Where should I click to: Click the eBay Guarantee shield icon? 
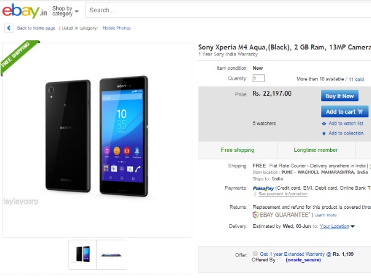coord(255,214)
